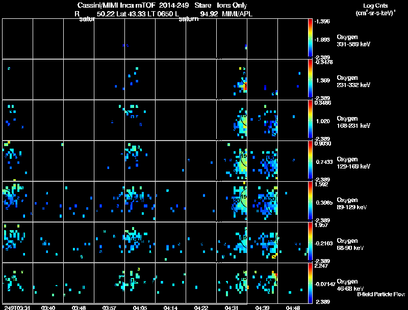The image size is (408, 310).
Task: Click the color bar for Oxygen 168-231 keV
Action: coord(310,120)
